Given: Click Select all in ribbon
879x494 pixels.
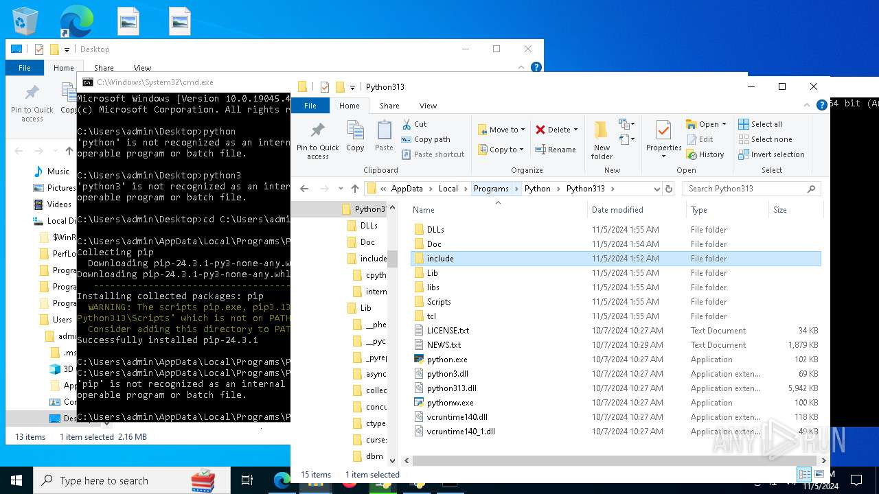Looking at the screenshot, I should pyautogui.click(x=760, y=124).
